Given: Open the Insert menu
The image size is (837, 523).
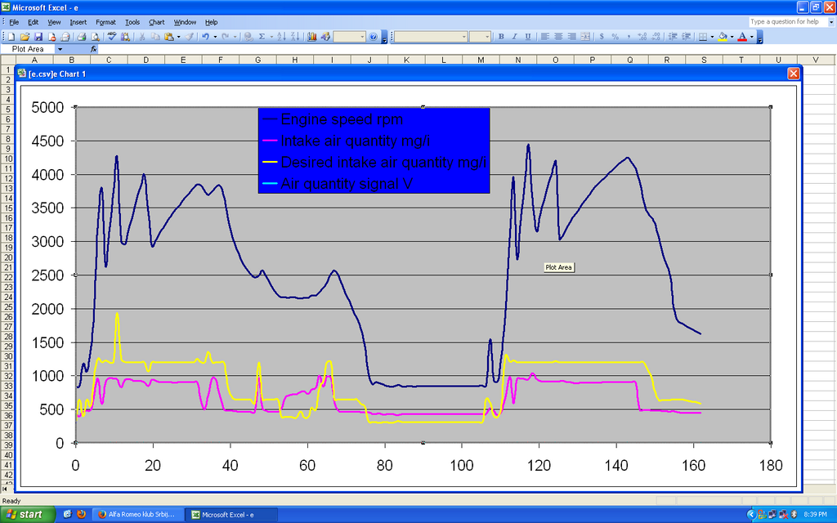Looking at the screenshot, I should tap(78, 22).
